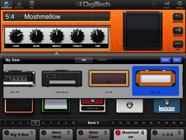Adjust the MIDDLE knob
The width and height of the screenshot is (186, 140).
pyautogui.click(x=57, y=36)
